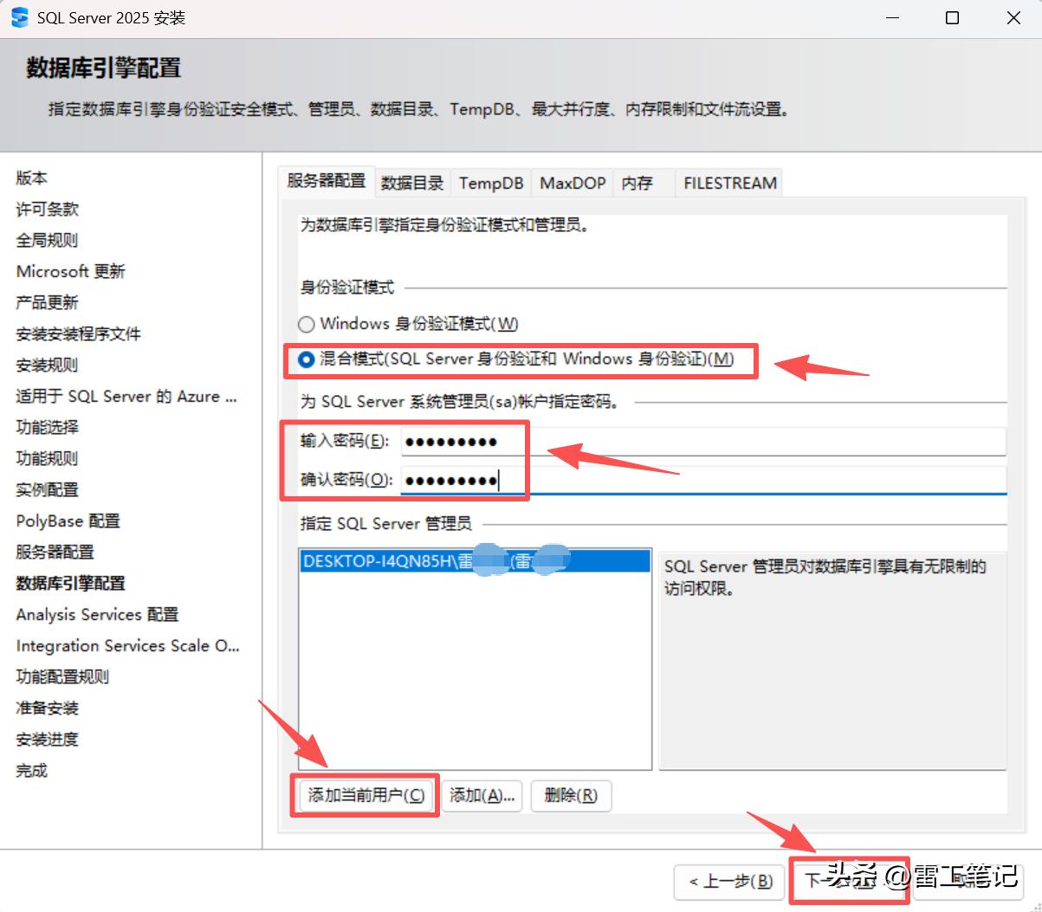Click the SQL Server installer title bar icon

19,17
